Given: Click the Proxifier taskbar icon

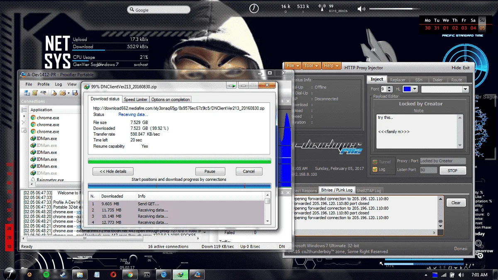Looking at the screenshot, I should pos(198,275).
